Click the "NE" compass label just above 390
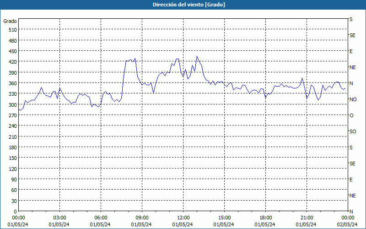This screenshot has height=229, width=366. 353,67
